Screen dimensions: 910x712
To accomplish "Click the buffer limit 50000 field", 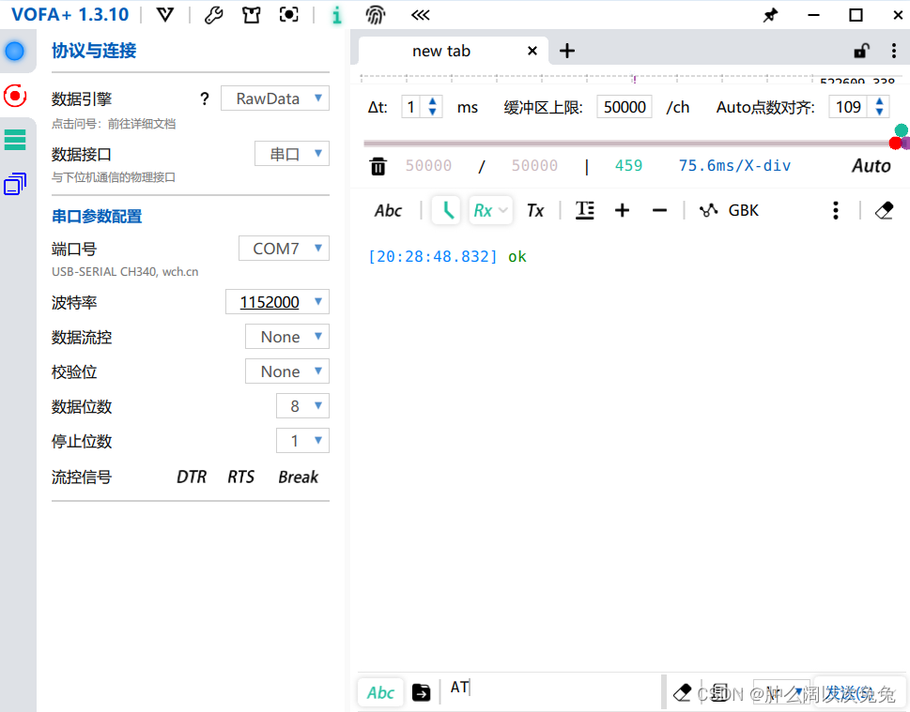I will 625,107.
